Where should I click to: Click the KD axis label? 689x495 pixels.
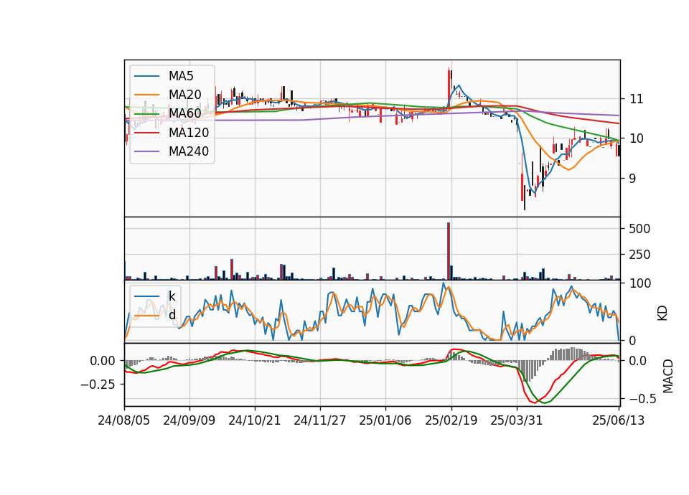point(662,313)
